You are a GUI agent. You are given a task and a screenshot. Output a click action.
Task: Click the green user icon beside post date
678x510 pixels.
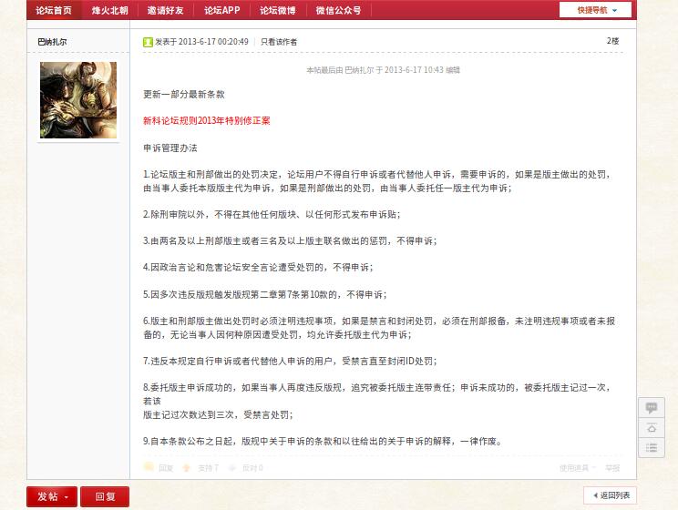tap(149, 42)
